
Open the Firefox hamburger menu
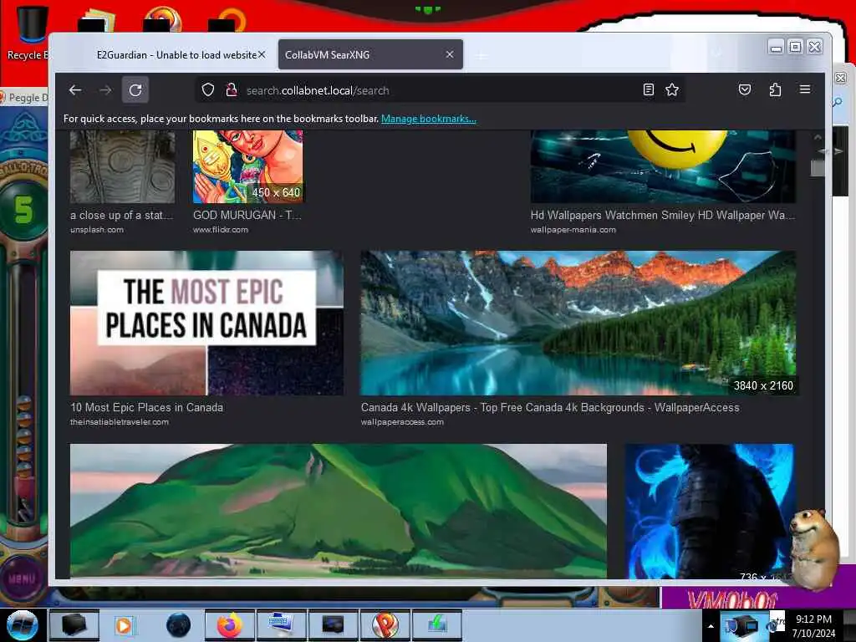805,89
